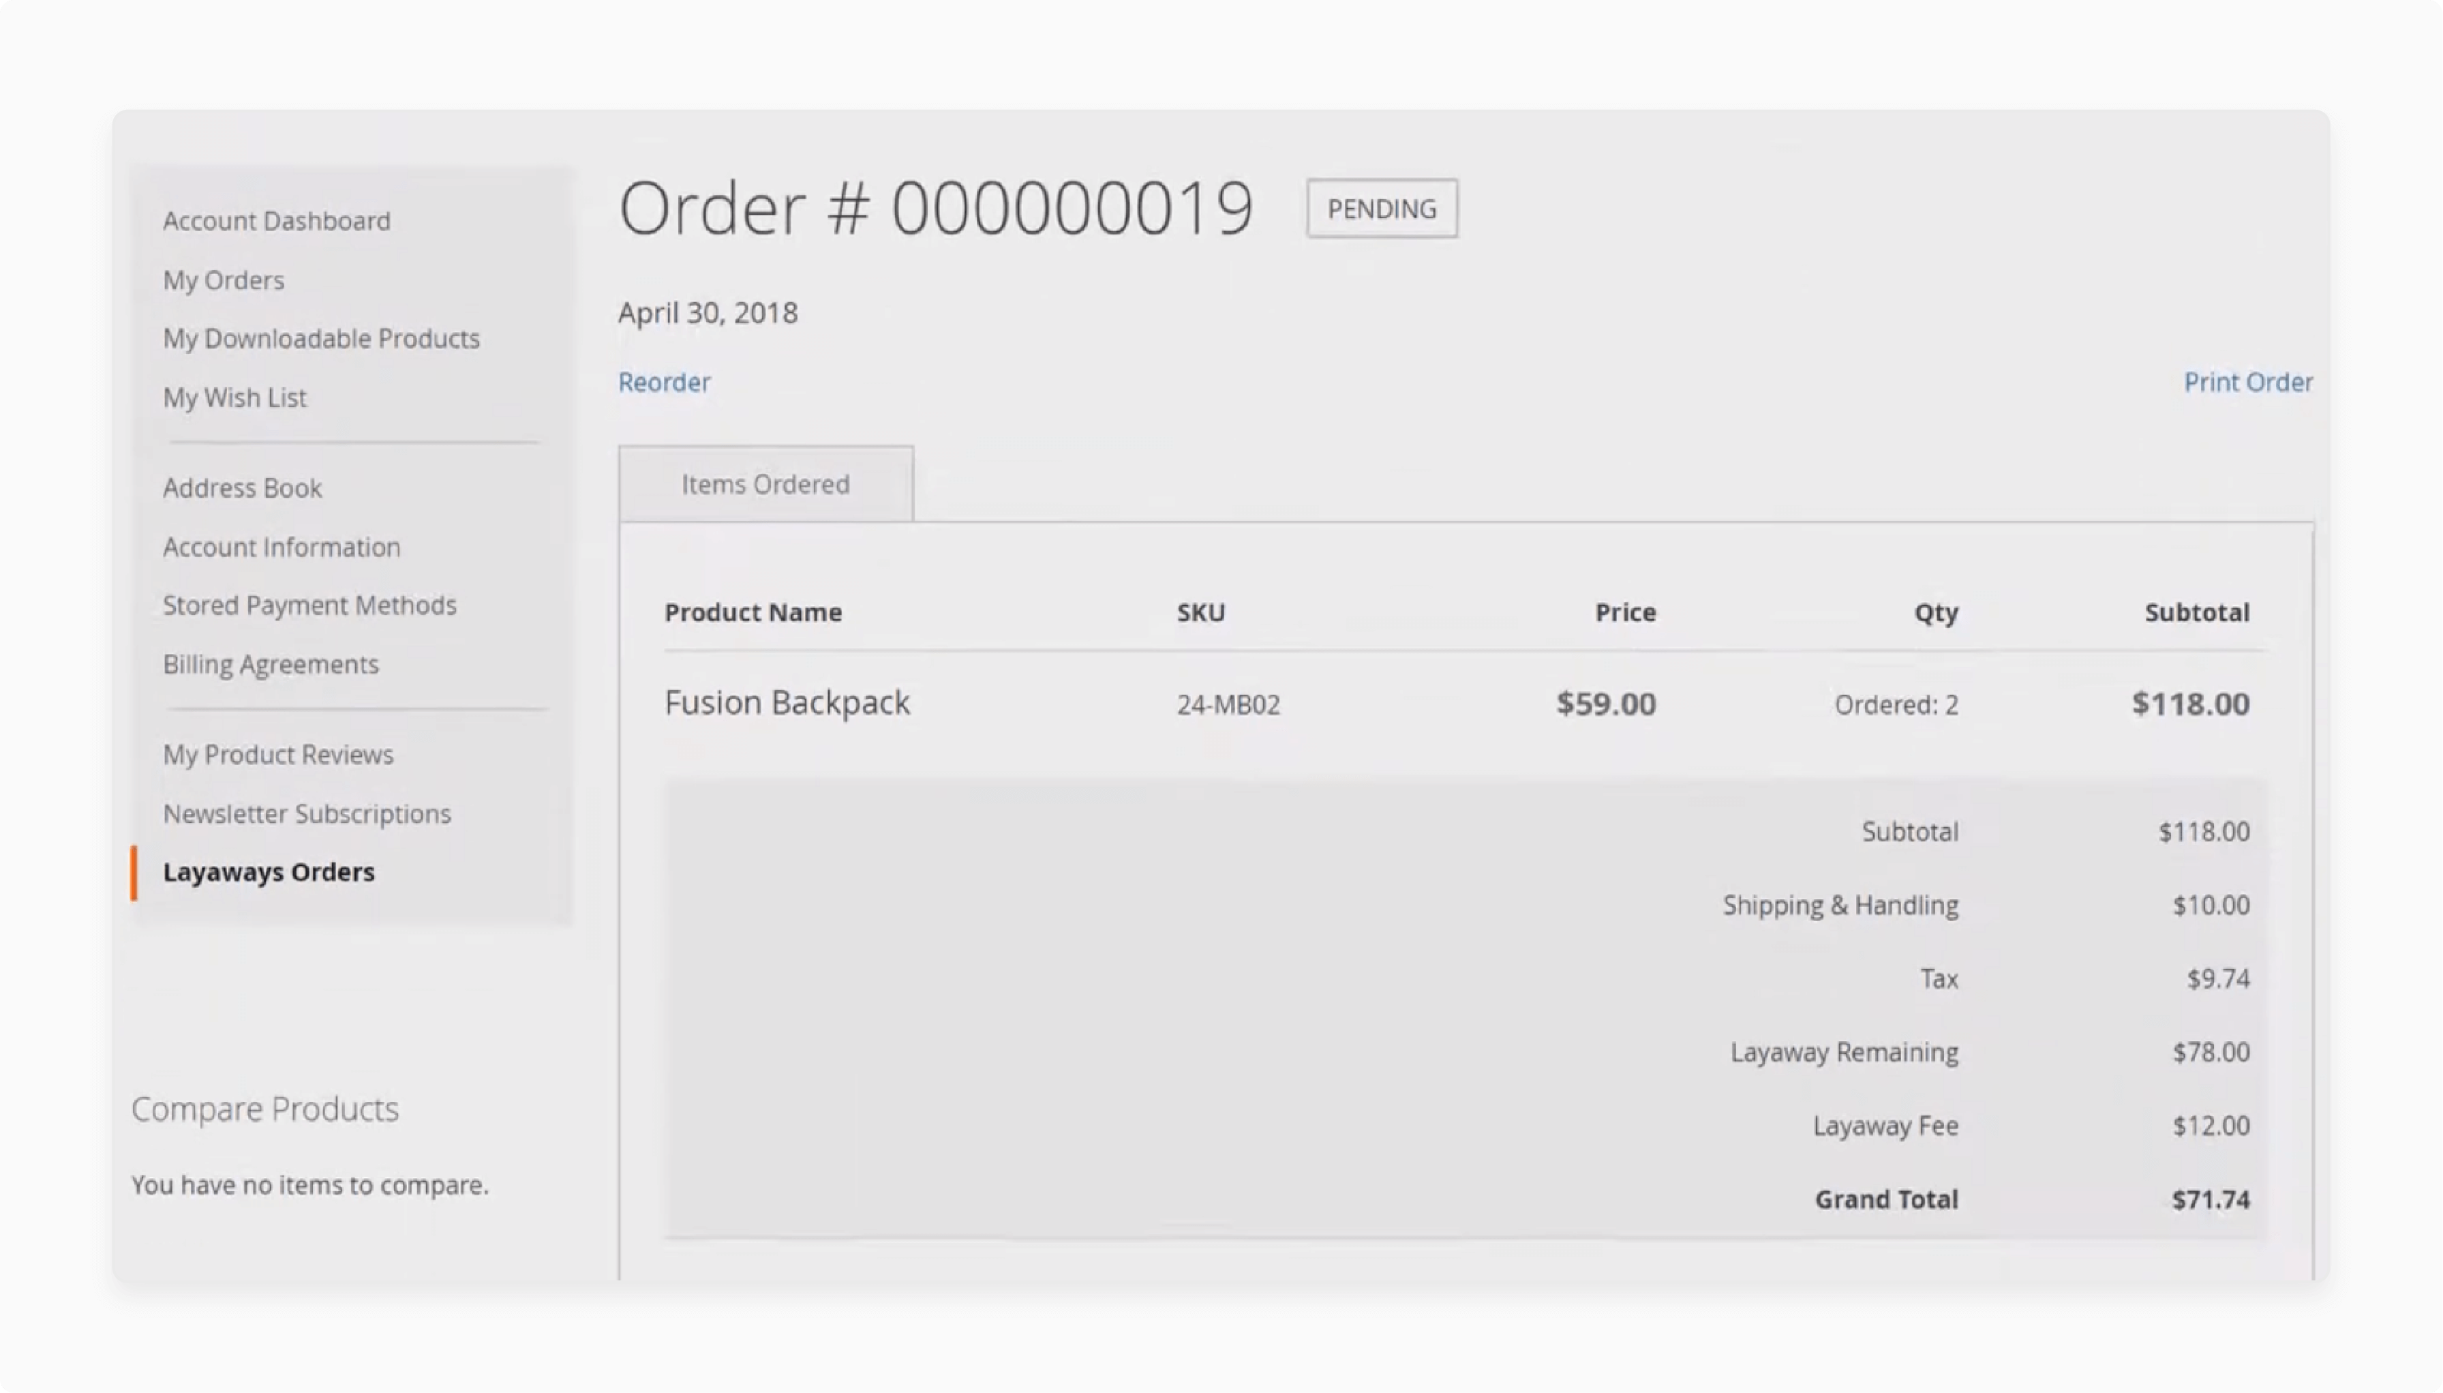Click the bold $118.00 row subtotal
2443x1393 pixels.
[2191, 704]
